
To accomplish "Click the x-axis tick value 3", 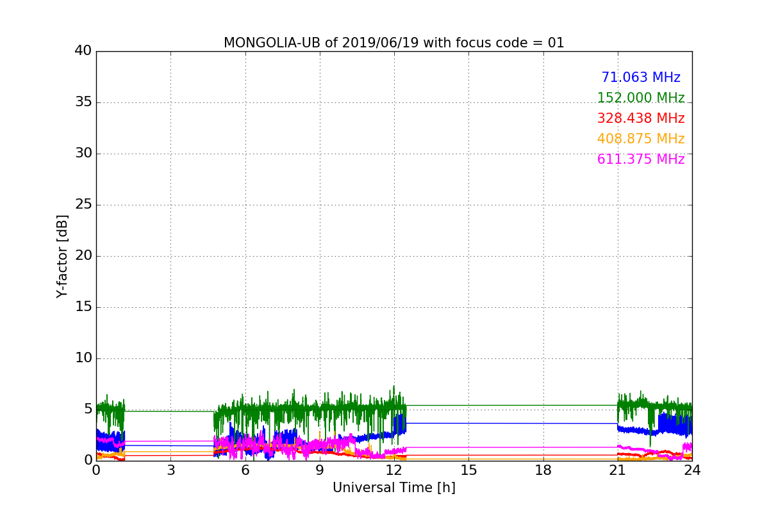I will pos(170,470).
